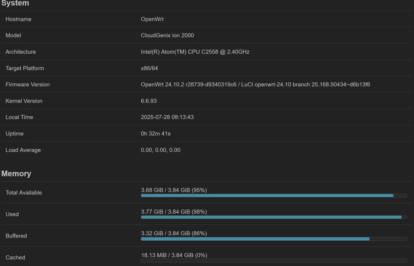Click the Buffered memory progress bar
414x266 pixels.
tap(274, 239)
